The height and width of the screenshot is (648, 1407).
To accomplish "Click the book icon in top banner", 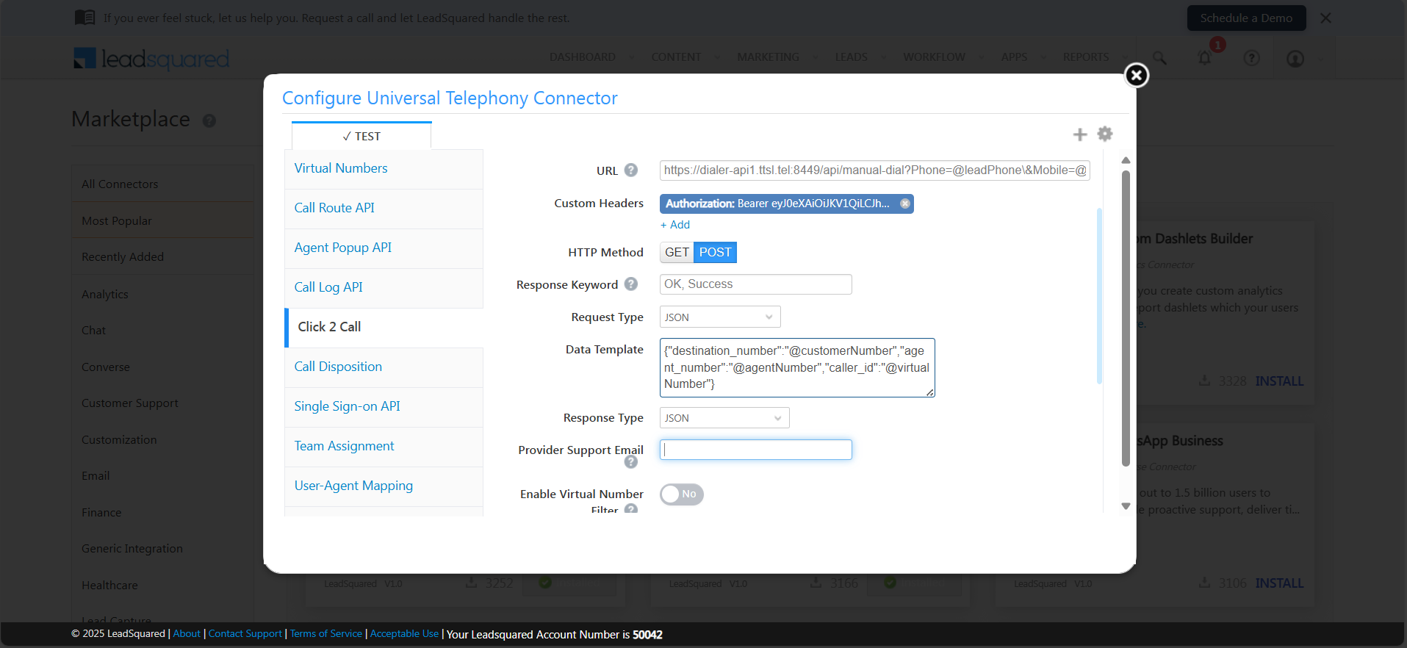I will coord(85,17).
